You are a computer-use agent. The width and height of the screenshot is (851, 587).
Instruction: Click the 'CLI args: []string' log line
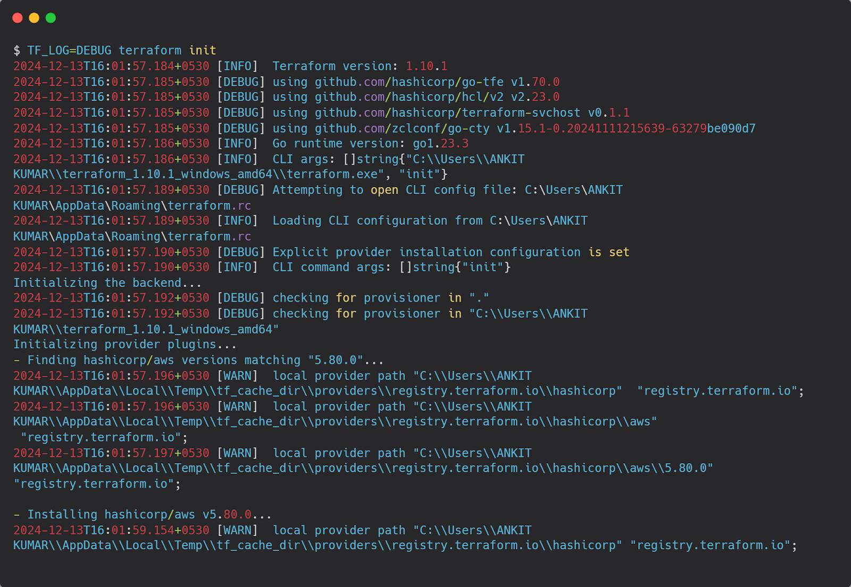click(x=269, y=159)
